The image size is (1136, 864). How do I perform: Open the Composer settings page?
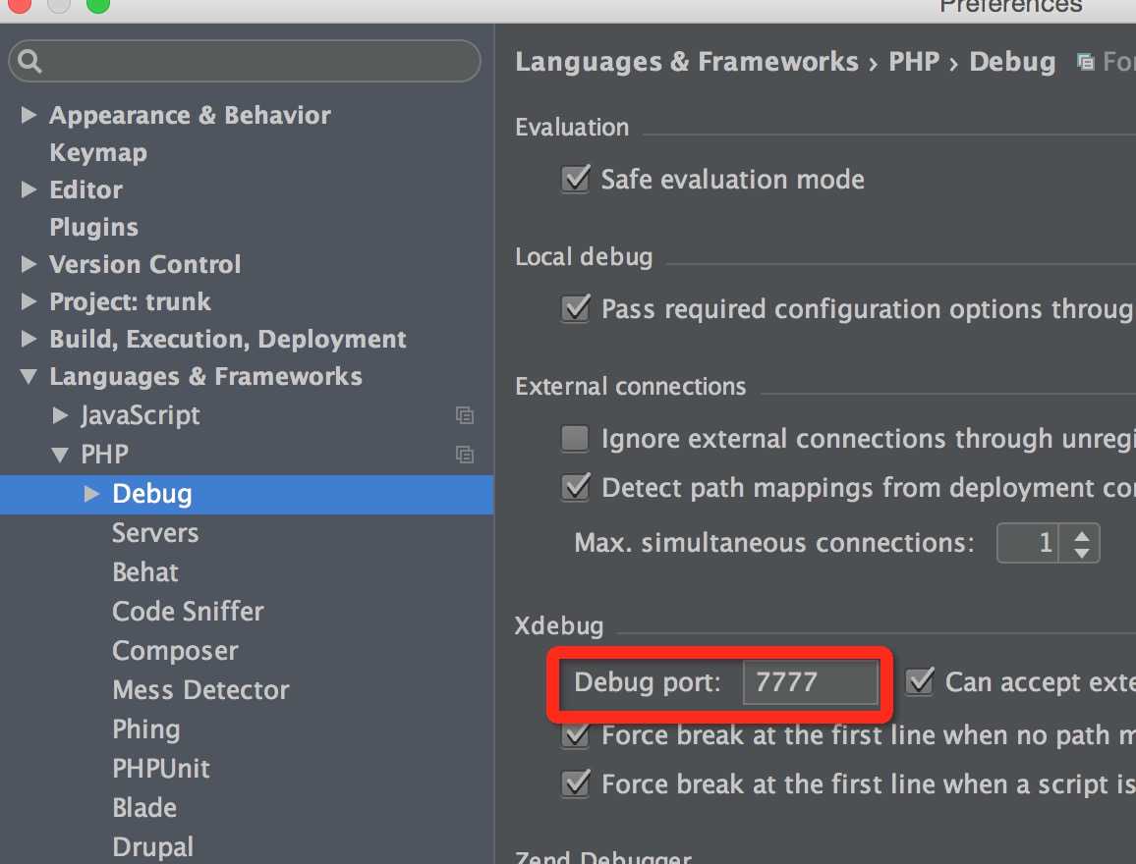pyautogui.click(x=175, y=651)
